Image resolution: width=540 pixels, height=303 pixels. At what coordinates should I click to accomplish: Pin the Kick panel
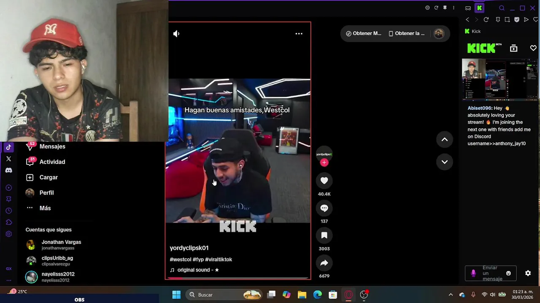[498, 20]
